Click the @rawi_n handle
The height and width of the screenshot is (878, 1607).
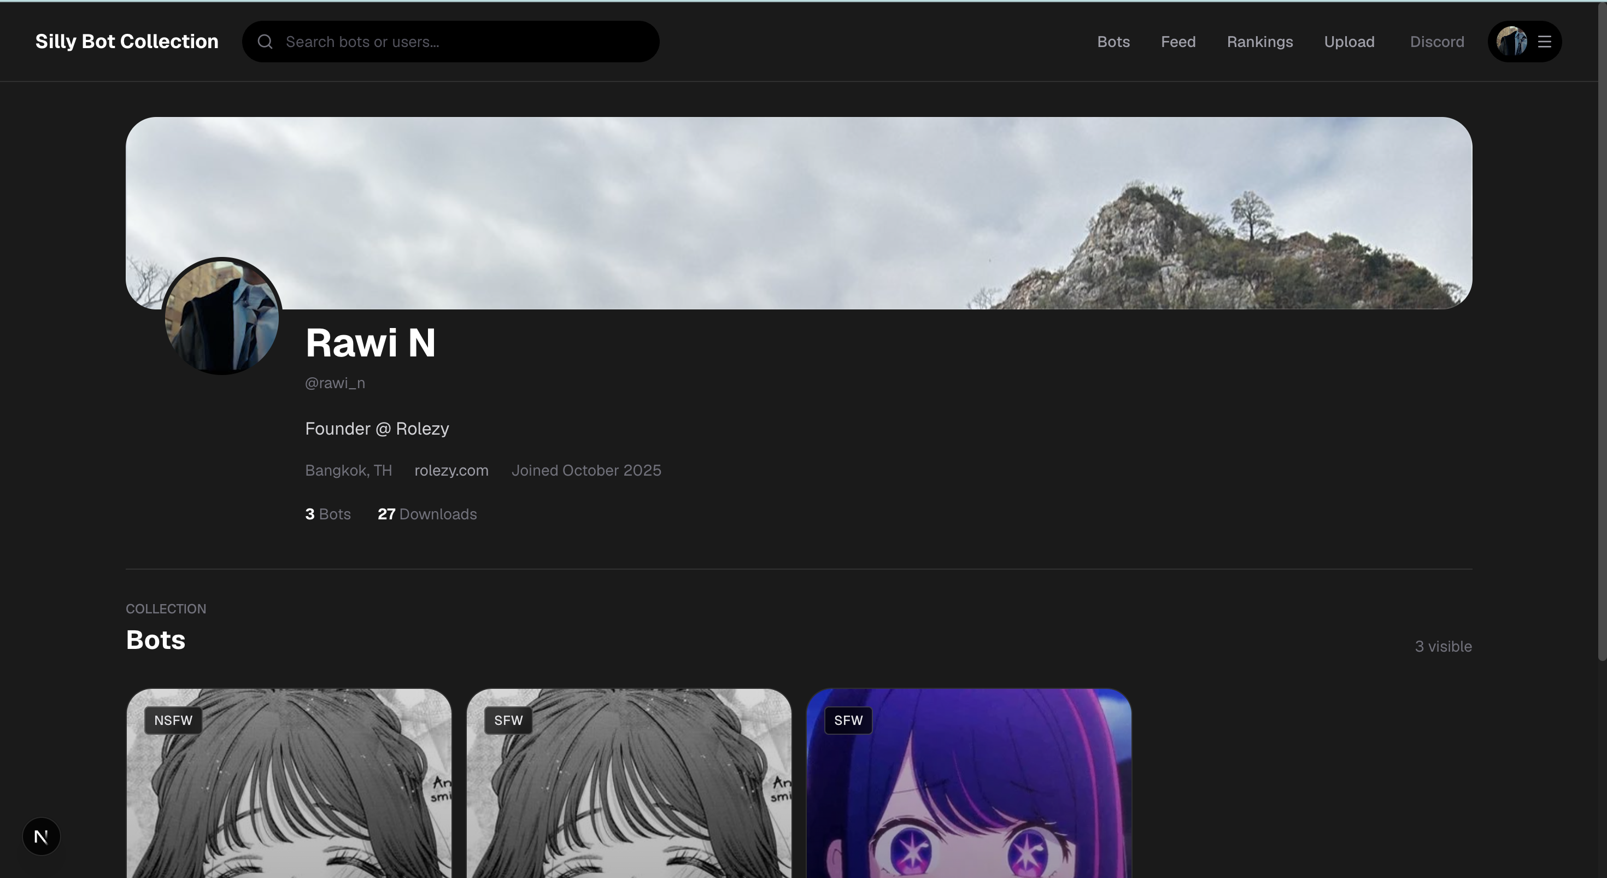pyautogui.click(x=335, y=383)
